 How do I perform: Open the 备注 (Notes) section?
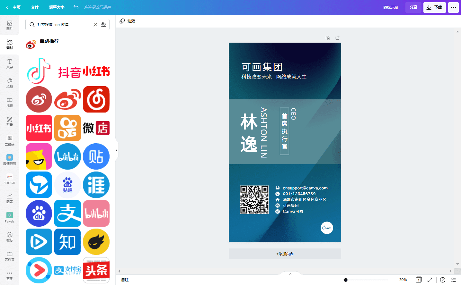125,280
